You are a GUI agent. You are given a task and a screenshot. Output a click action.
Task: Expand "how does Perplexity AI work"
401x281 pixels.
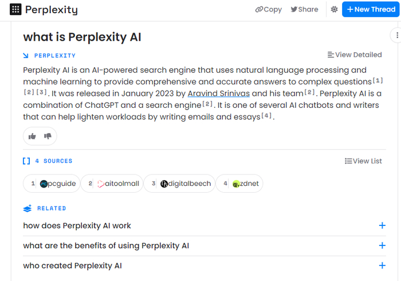tap(382, 225)
